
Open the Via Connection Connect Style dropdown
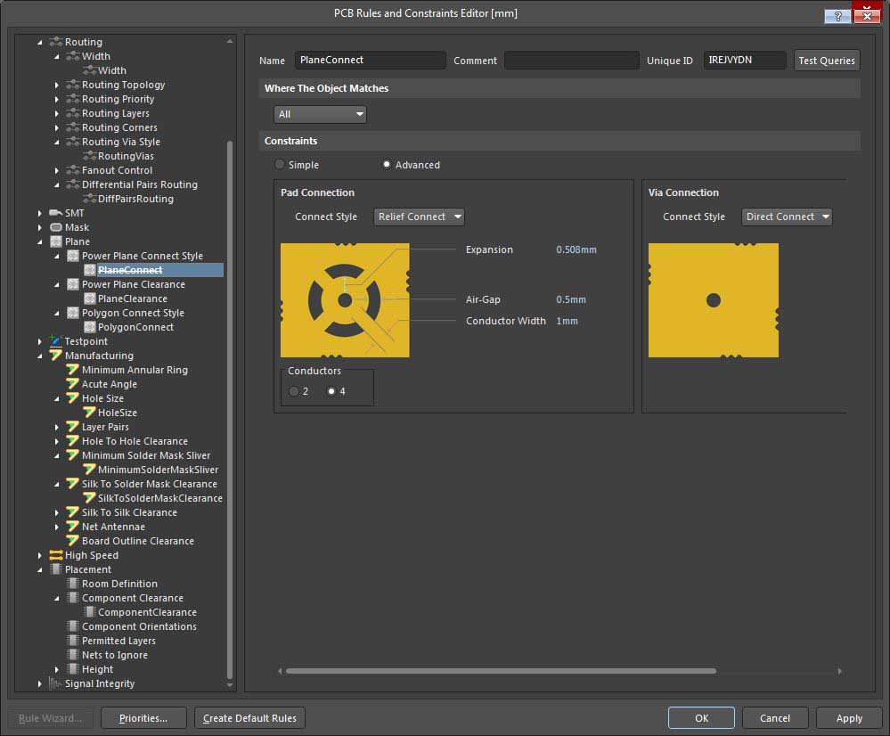click(787, 217)
